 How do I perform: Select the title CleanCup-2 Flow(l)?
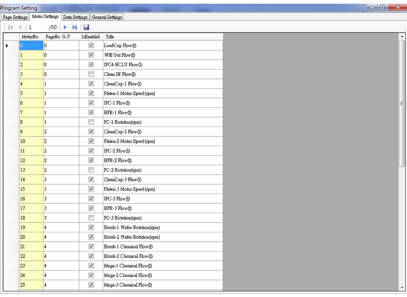coord(123,131)
